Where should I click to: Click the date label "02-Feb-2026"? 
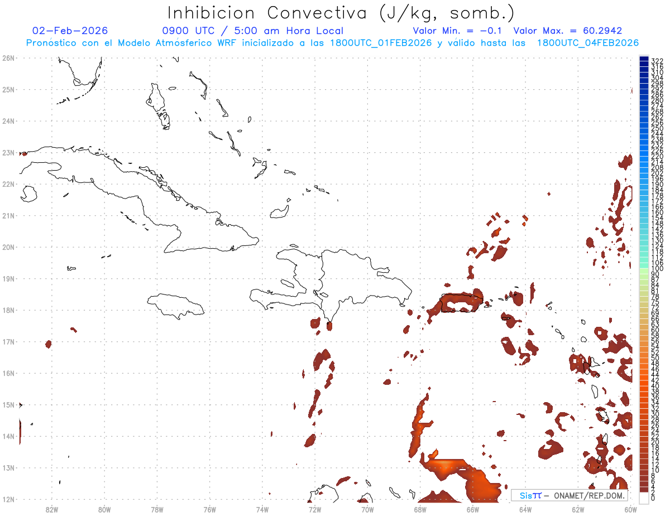70,31
